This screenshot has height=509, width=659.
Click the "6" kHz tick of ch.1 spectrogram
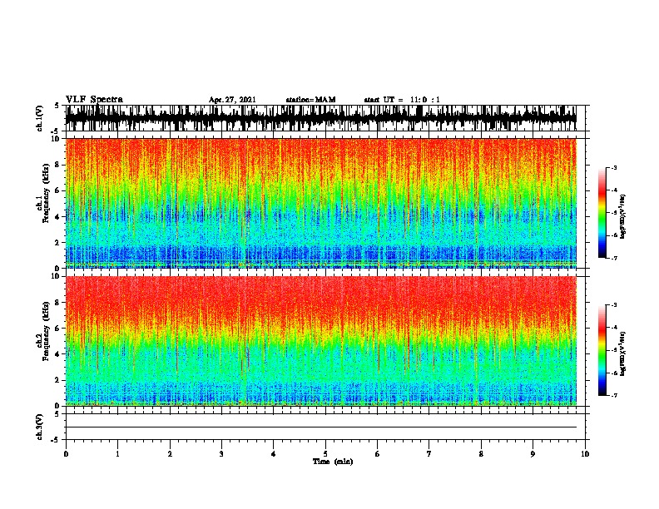pos(59,190)
